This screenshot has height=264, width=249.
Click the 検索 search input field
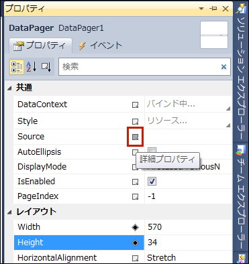coord(140,67)
